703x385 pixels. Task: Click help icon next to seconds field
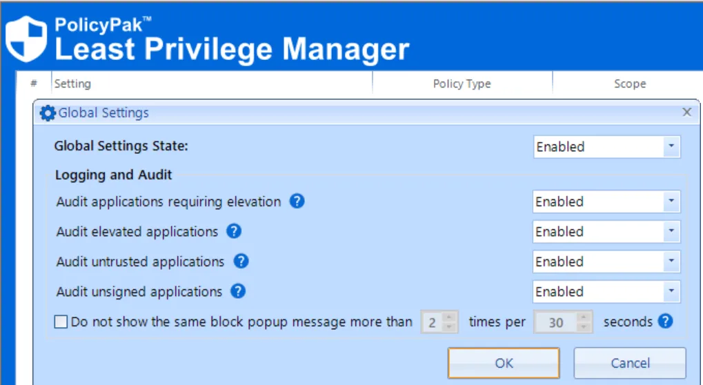[665, 322]
